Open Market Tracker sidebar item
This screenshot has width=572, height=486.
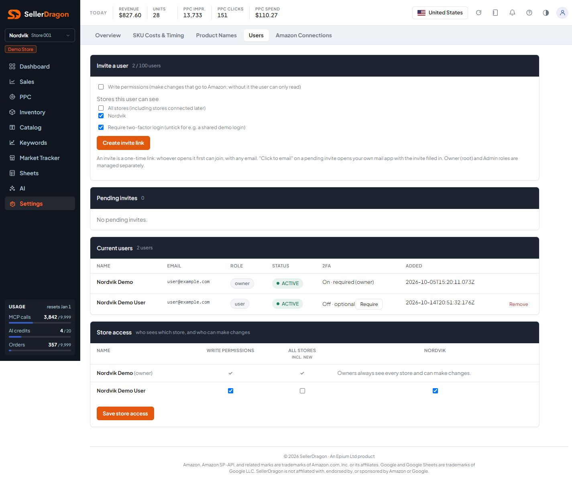pos(40,158)
